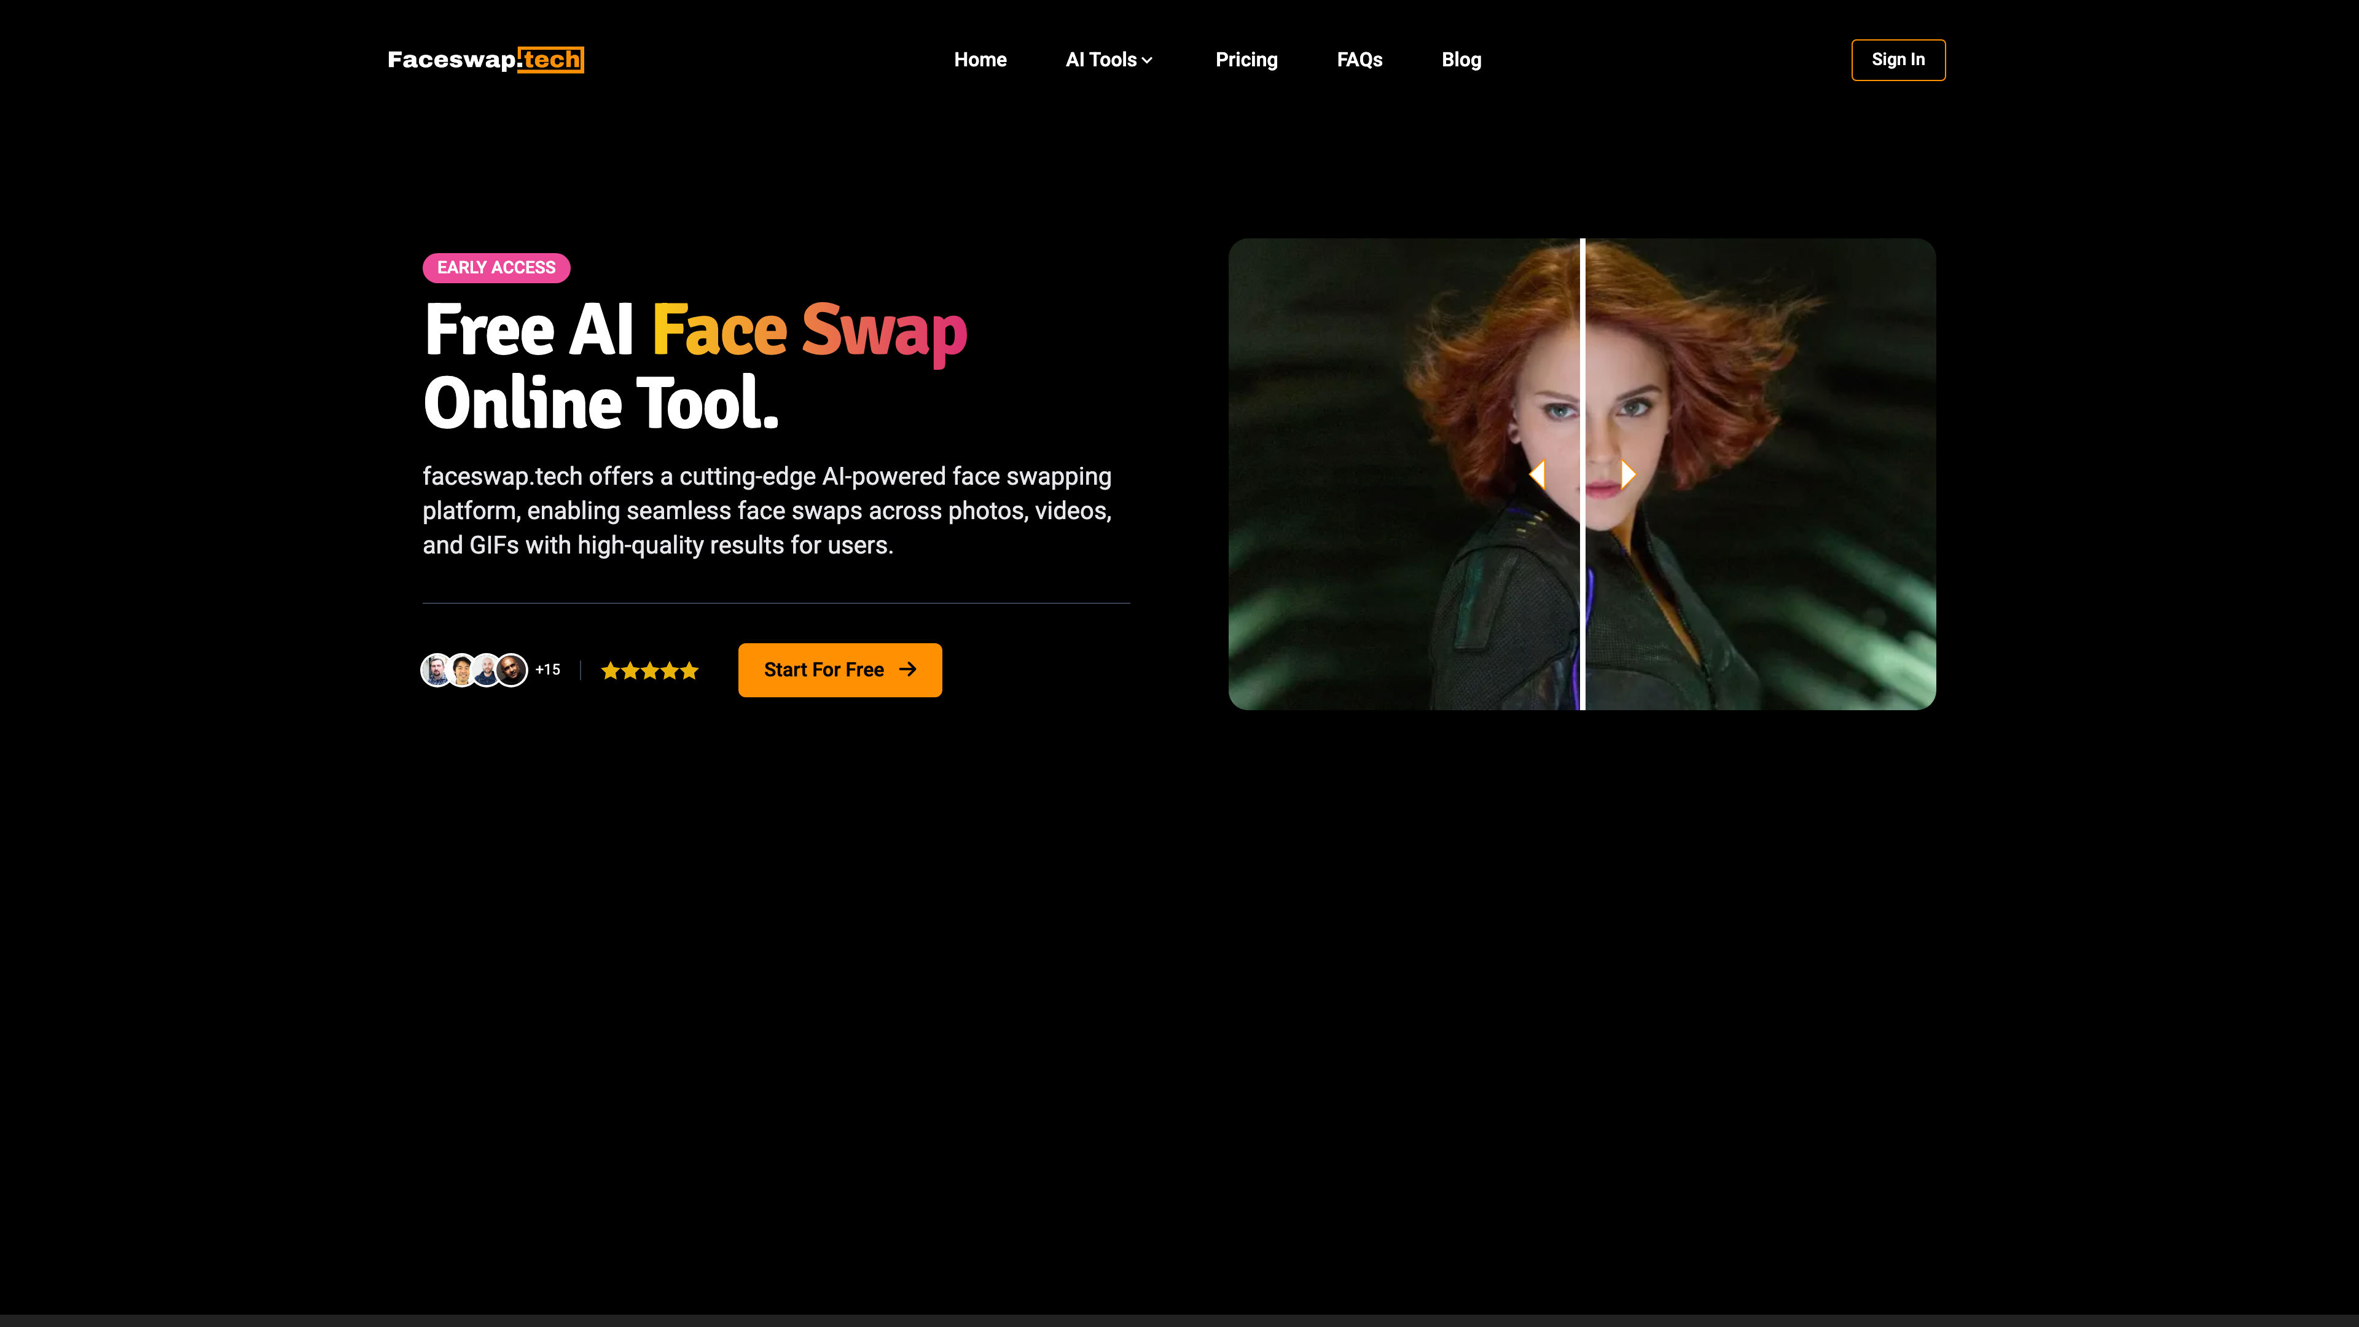Click the +15 users count indicator
2359x1327 pixels.
tap(547, 669)
